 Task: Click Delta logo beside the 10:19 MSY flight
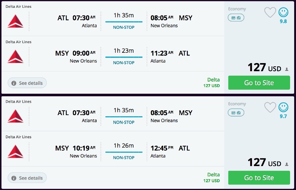(x=16, y=151)
